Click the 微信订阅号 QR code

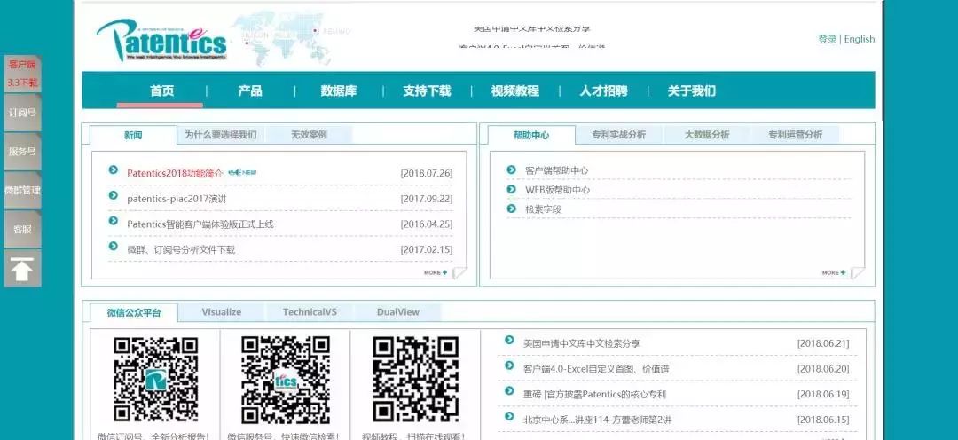155,380
